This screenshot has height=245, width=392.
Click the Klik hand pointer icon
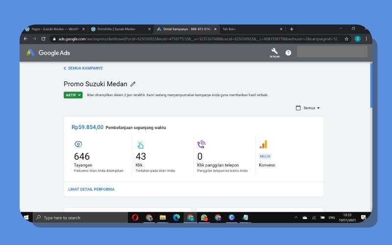(140, 145)
